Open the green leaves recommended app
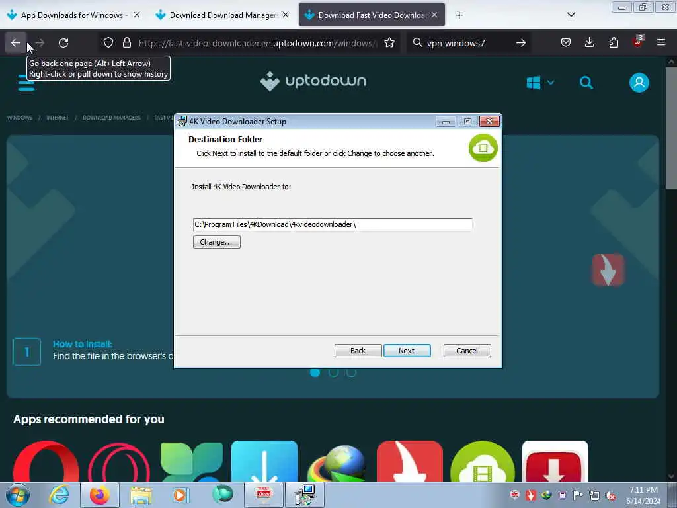Image resolution: width=677 pixels, height=508 pixels. coord(192,461)
